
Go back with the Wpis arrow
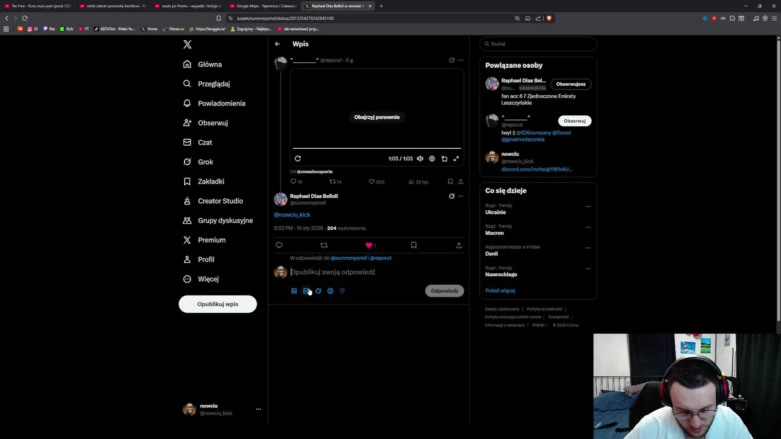277,44
